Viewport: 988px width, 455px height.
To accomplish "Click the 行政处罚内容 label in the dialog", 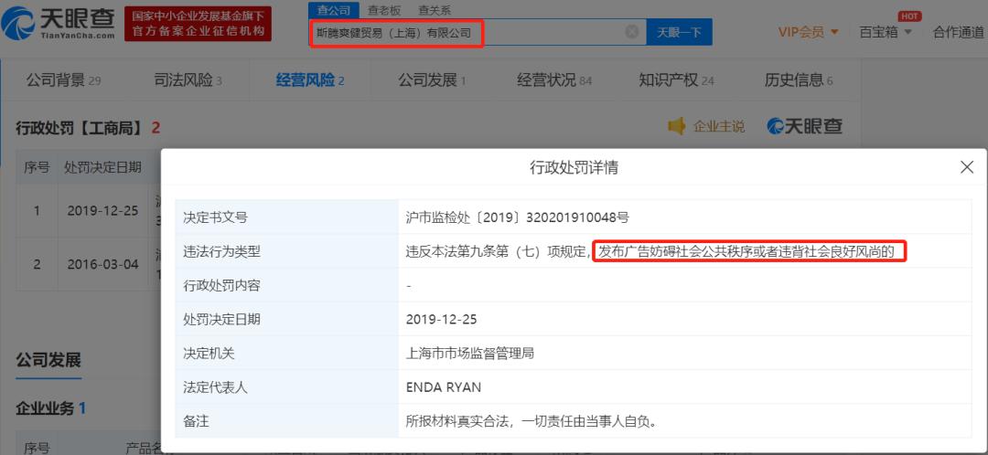I will click(221, 286).
